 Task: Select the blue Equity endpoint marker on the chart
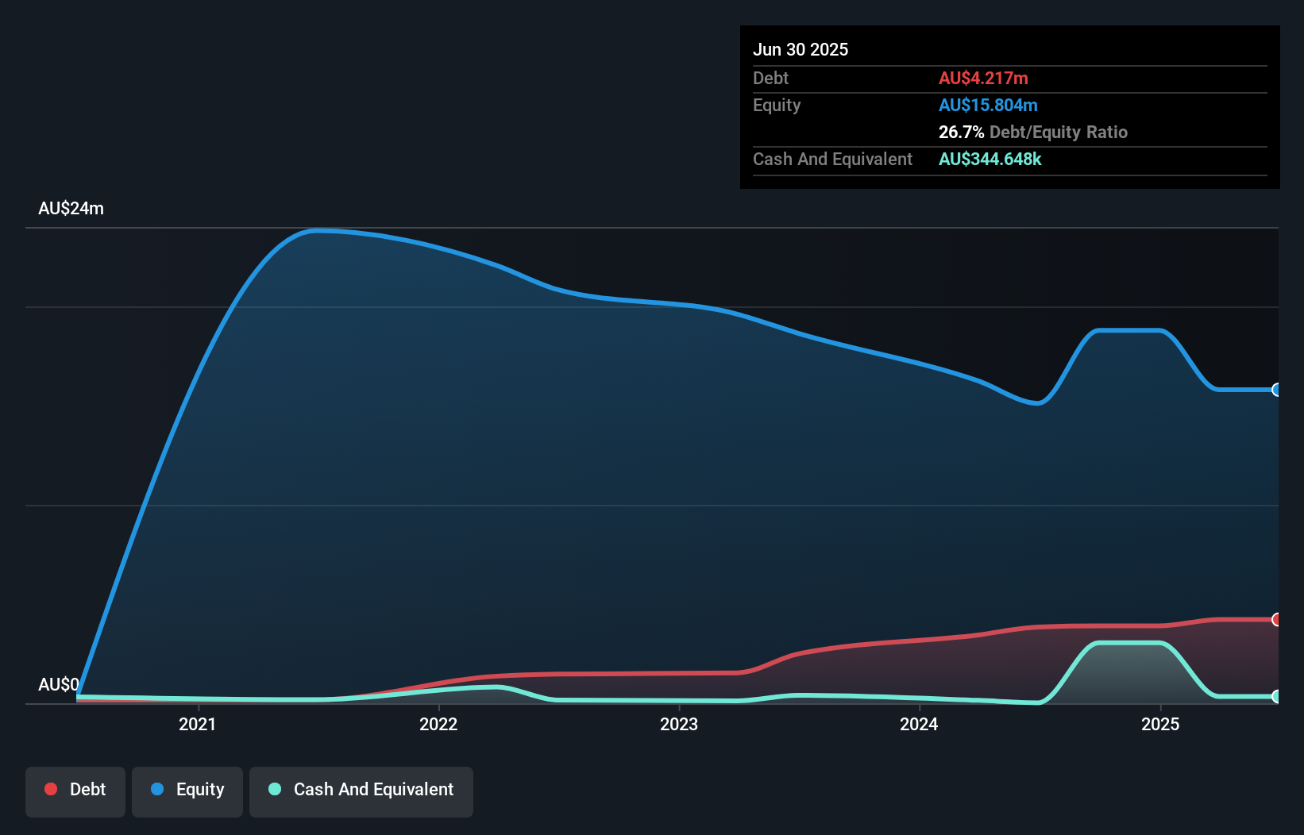[1276, 390]
